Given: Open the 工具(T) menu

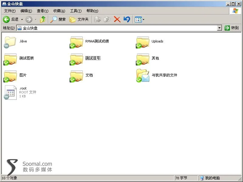Looking at the screenshot, I should [x=76, y=11].
